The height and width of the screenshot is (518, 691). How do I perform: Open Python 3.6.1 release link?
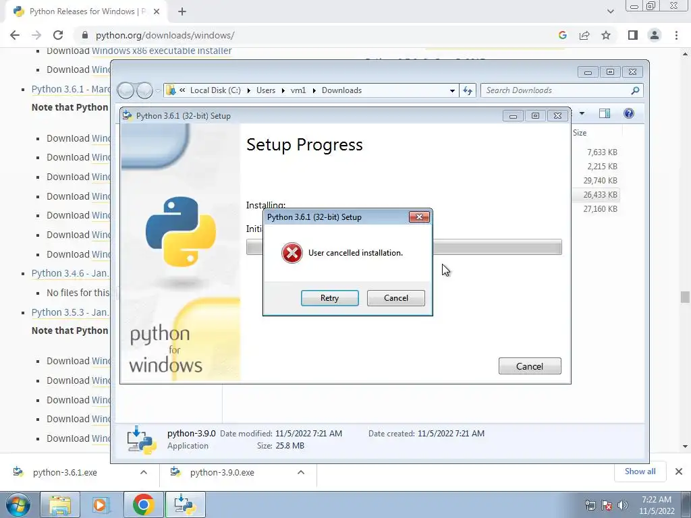pos(70,89)
